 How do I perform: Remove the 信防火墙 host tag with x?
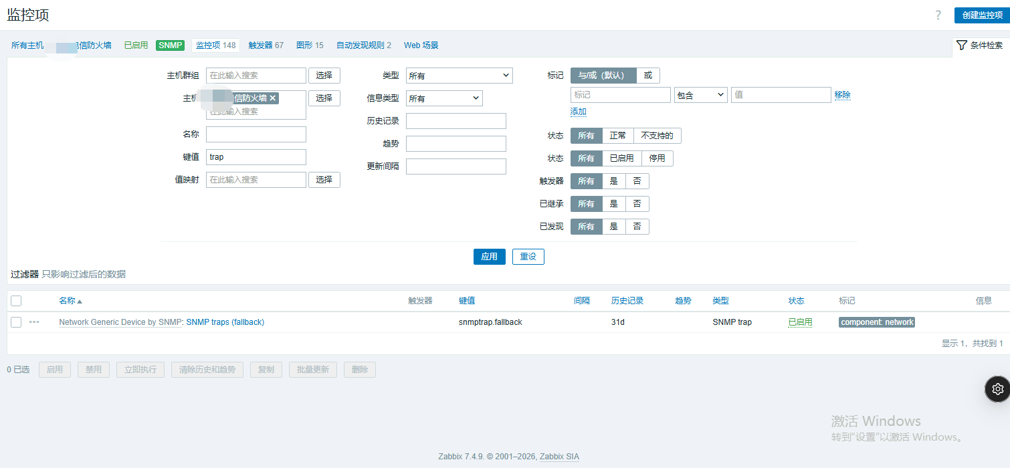273,98
